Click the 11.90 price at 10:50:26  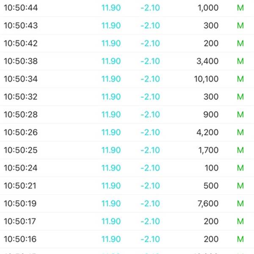click(x=111, y=133)
